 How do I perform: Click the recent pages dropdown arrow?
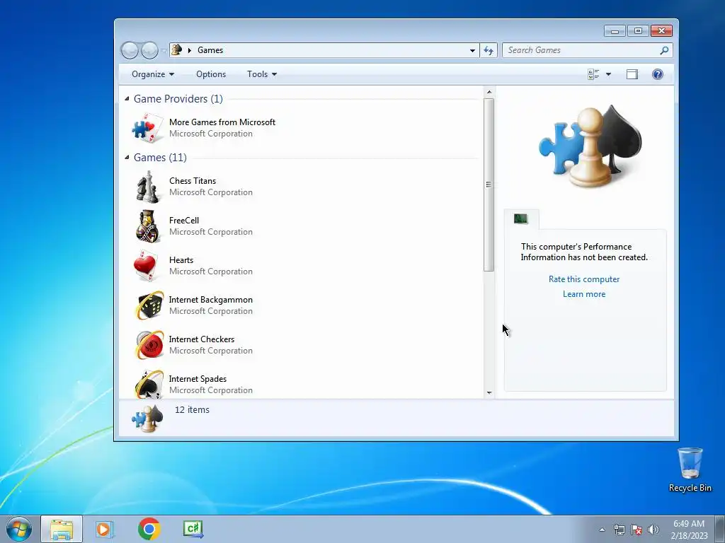[x=164, y=51]
